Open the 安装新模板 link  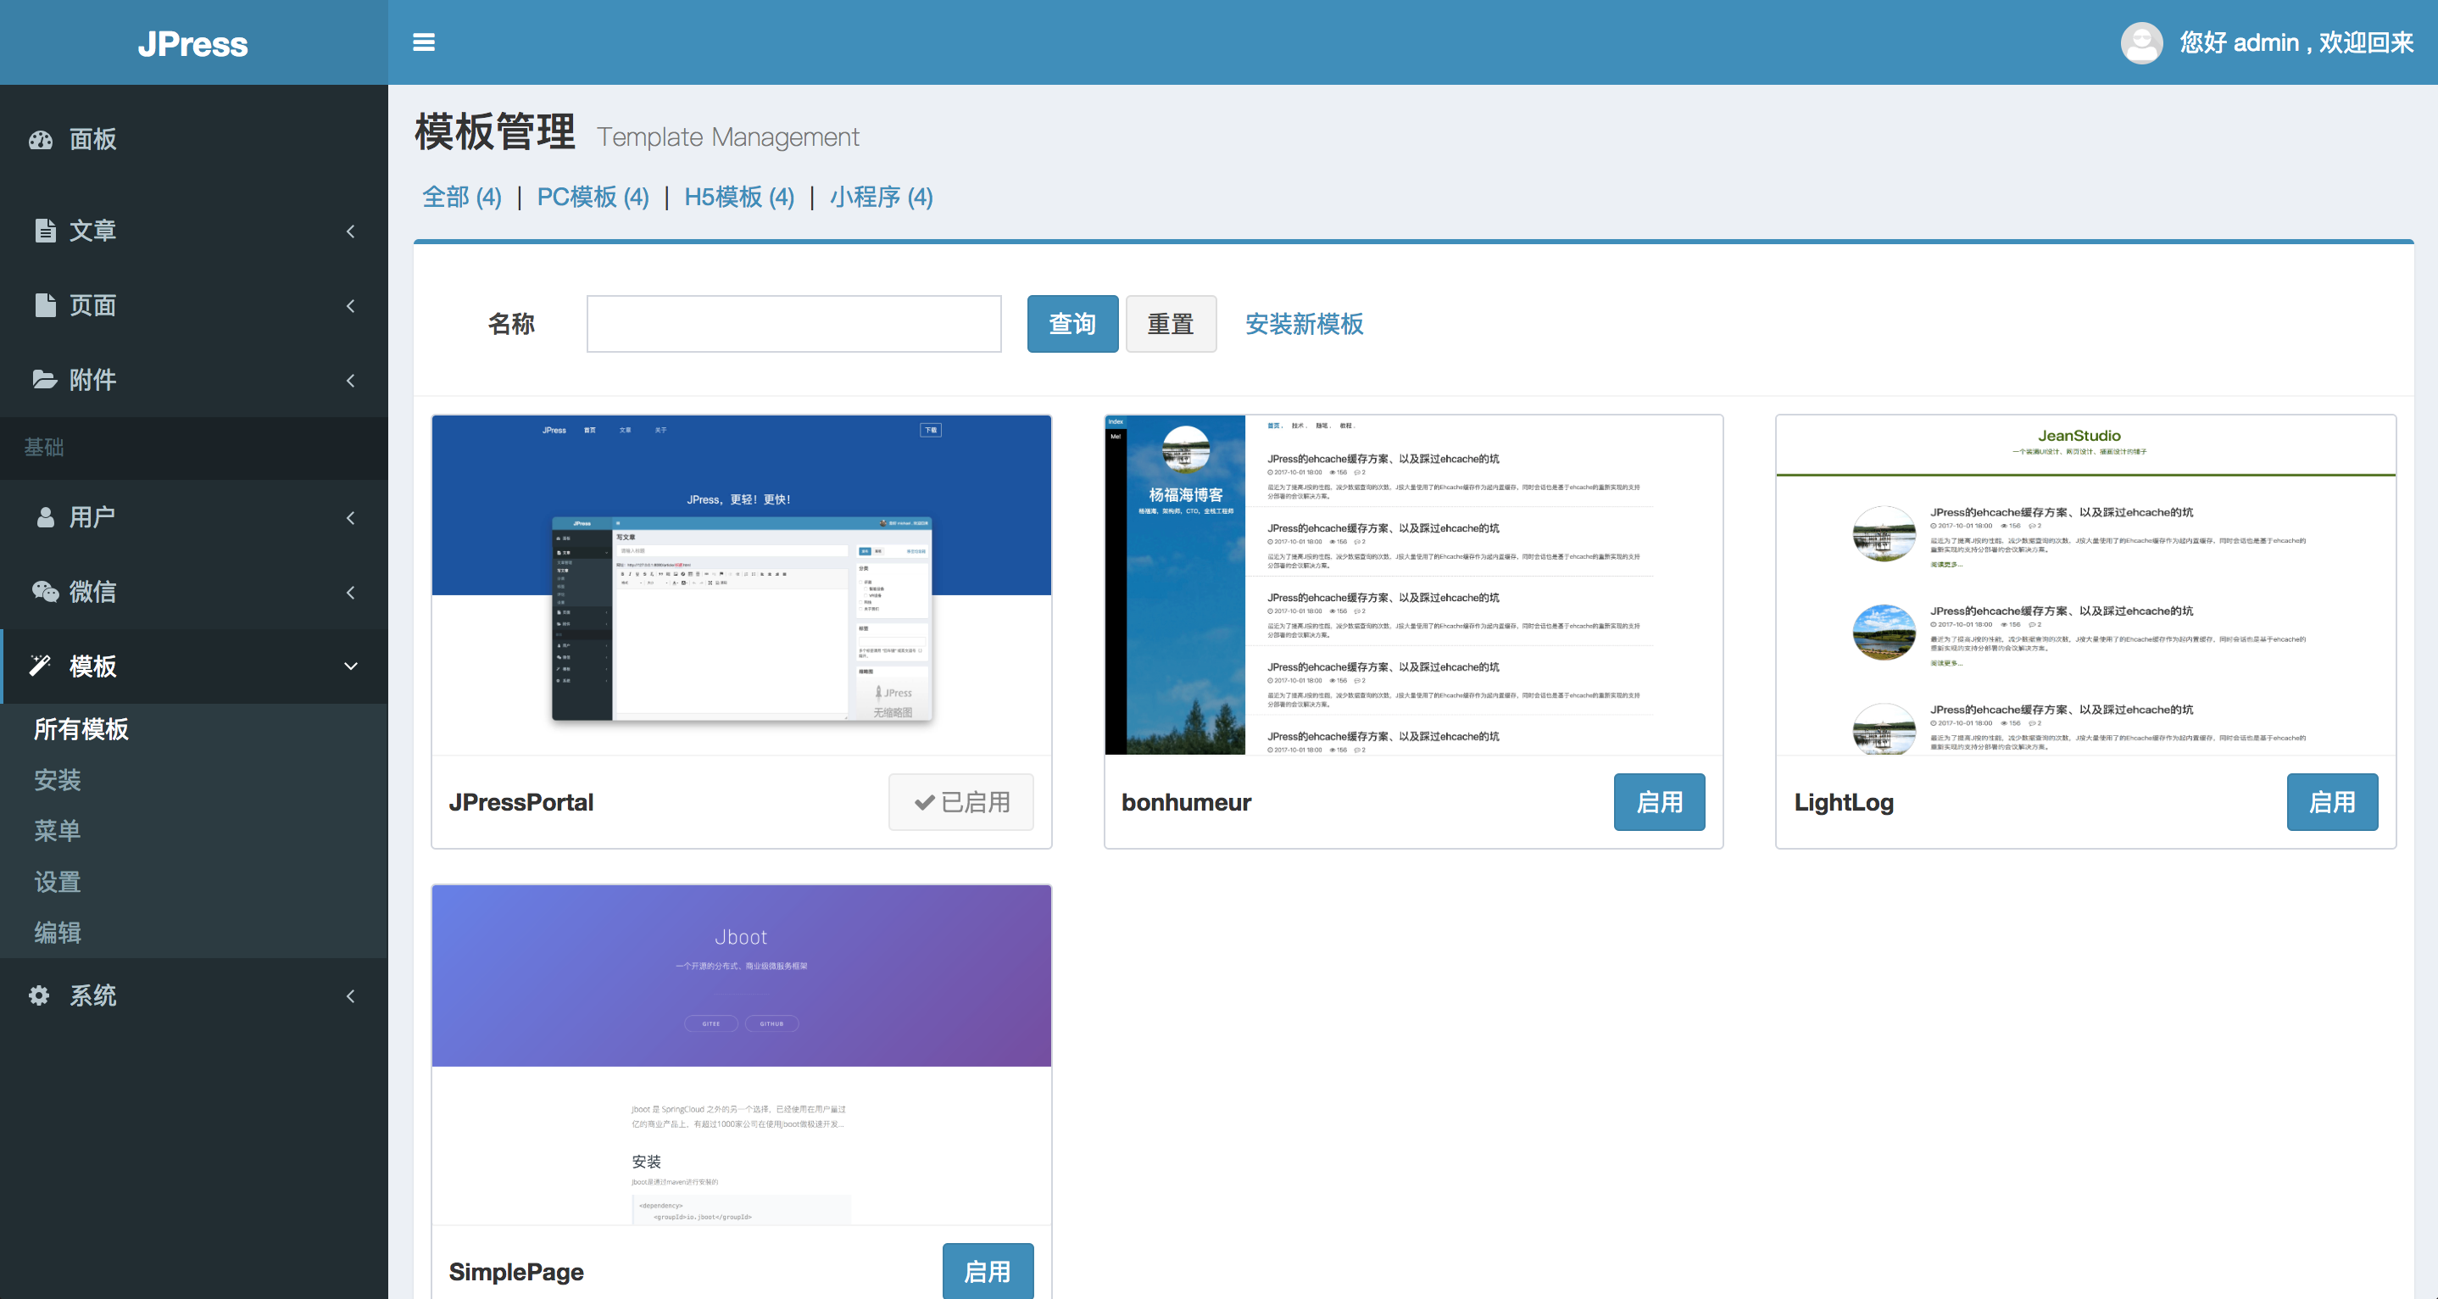pos(1303,324)
